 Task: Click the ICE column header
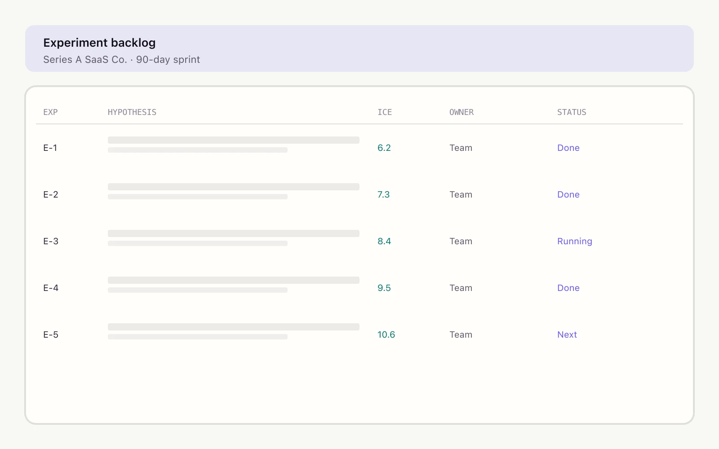click(x=385, y=112)
